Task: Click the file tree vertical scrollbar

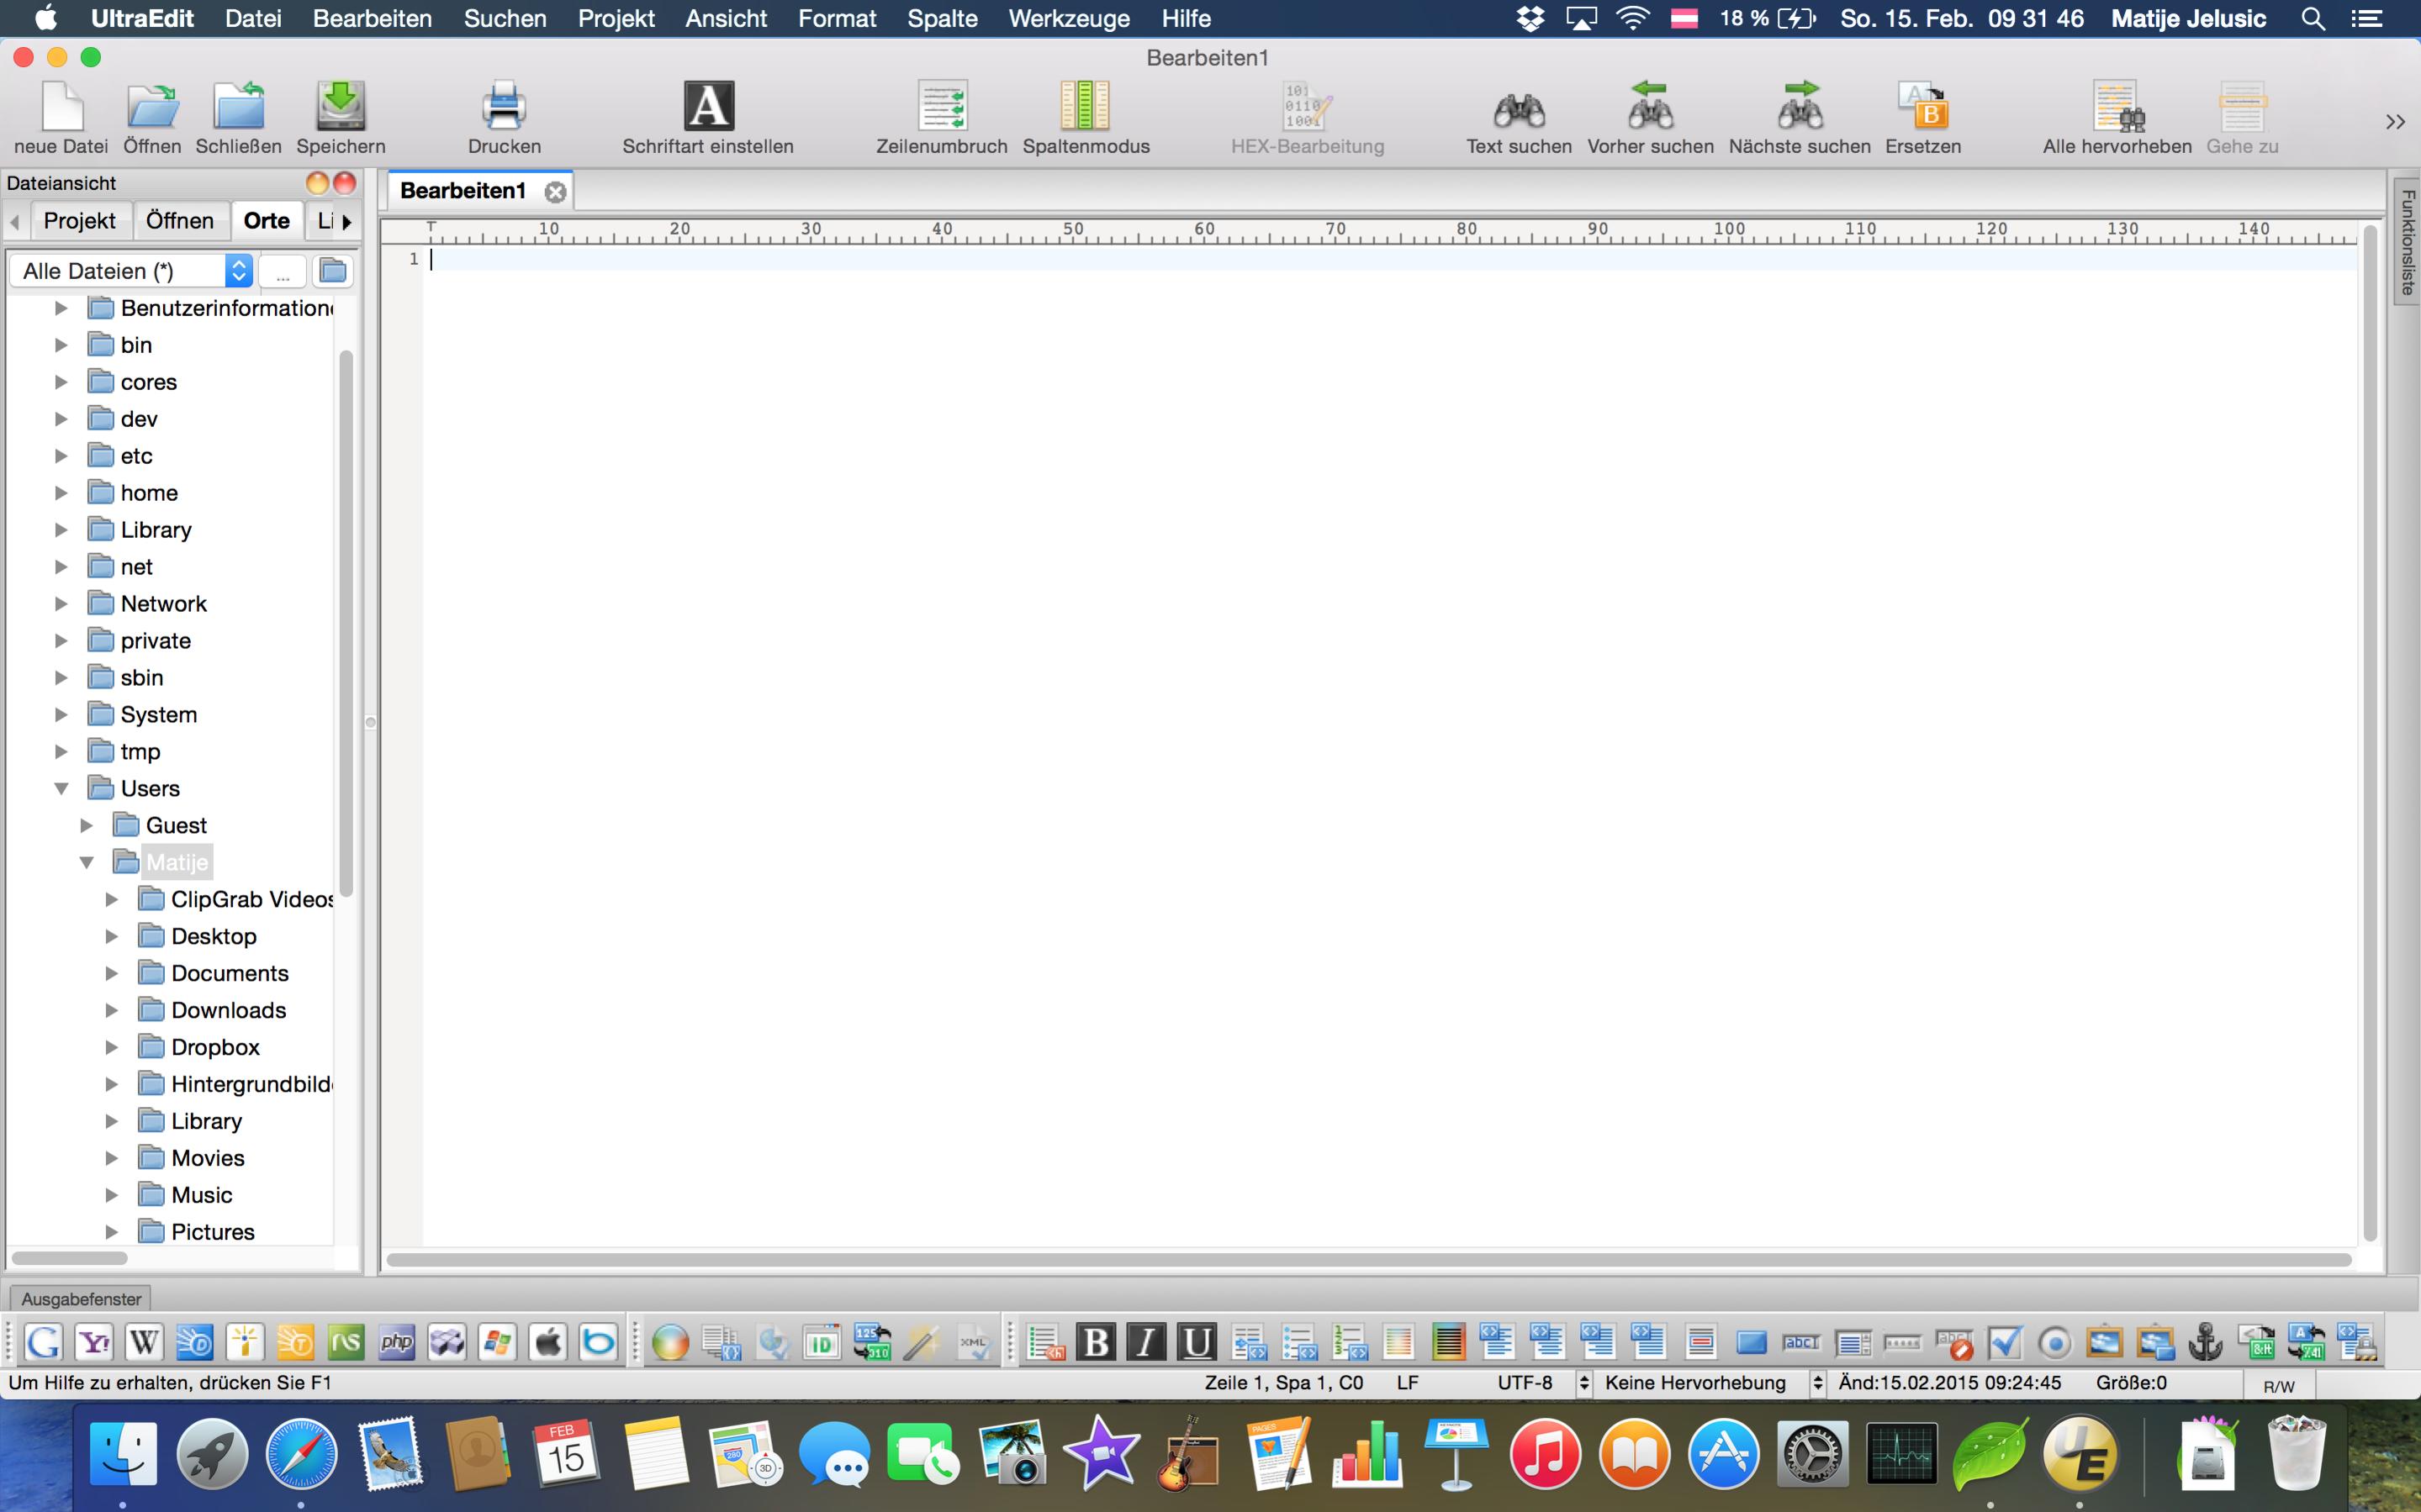Action: pyautogui.click(x=346, y=620)
